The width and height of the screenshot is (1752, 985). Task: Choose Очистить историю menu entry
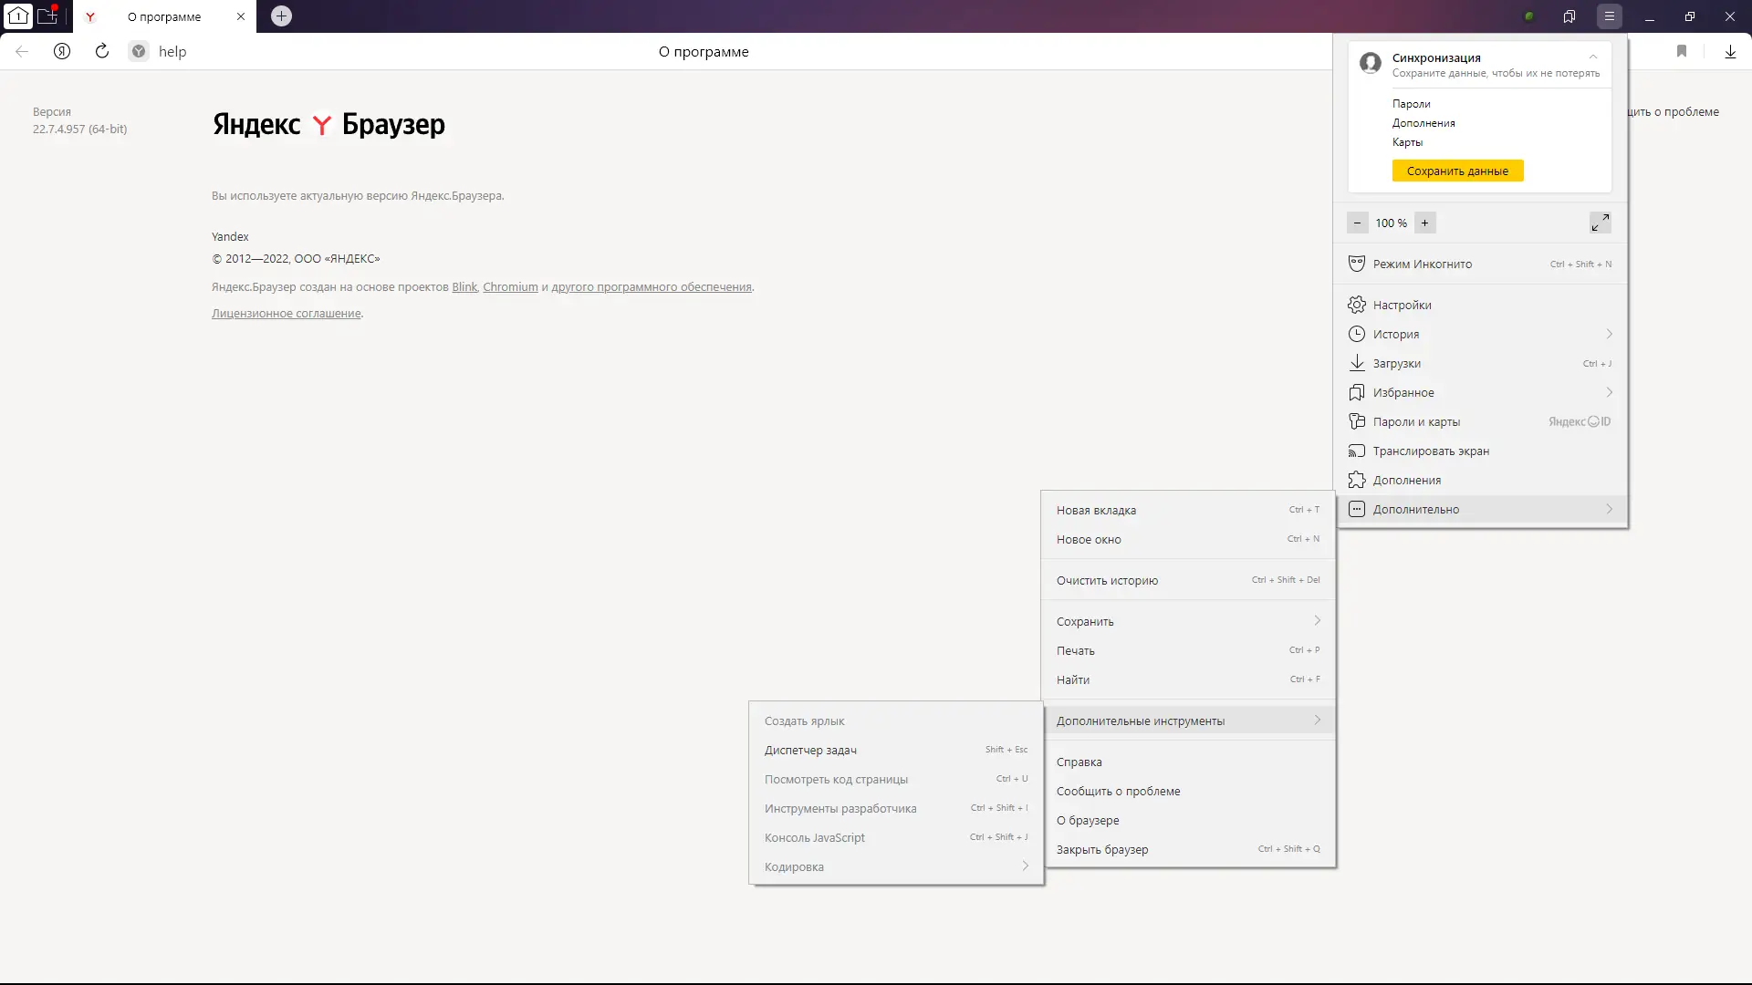tap(1107, 580)
